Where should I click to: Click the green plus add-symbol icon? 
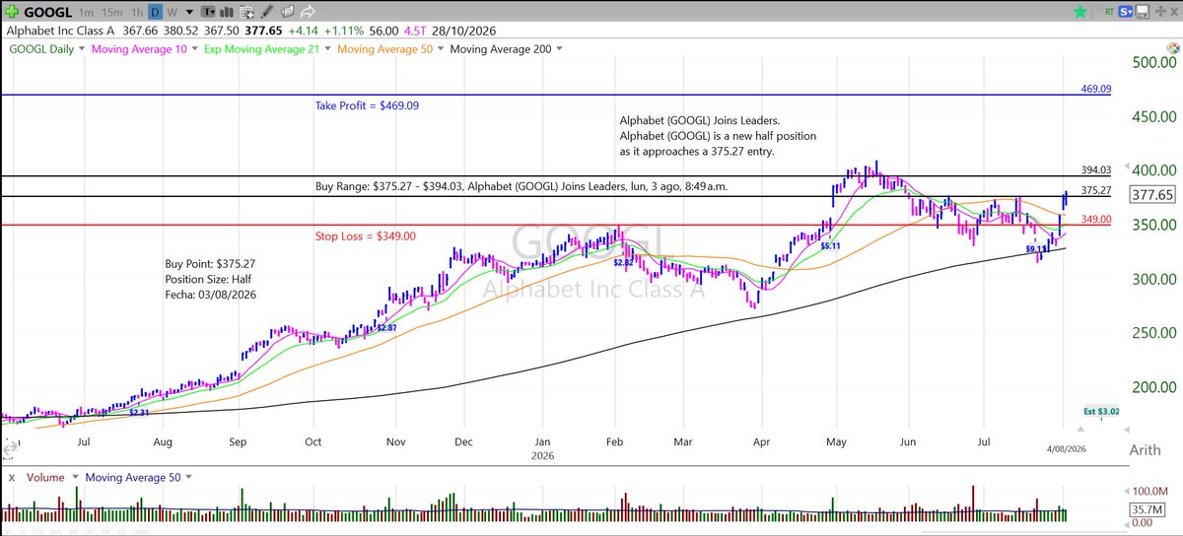click(12, 12)
